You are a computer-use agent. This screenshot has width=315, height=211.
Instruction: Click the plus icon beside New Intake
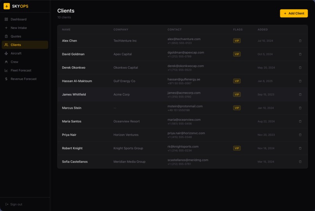pyautogui.click(x=6, y=28)
